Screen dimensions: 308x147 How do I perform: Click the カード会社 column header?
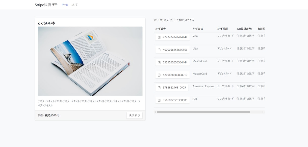coord(198,29)
